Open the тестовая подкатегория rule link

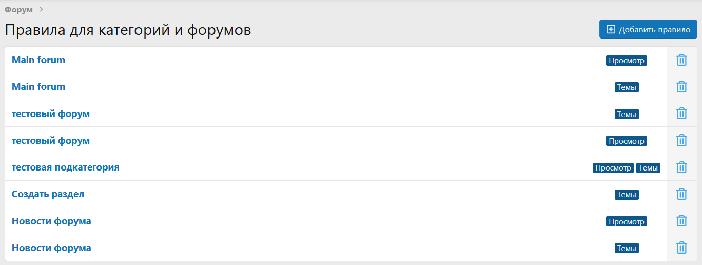tap(66, 167)
